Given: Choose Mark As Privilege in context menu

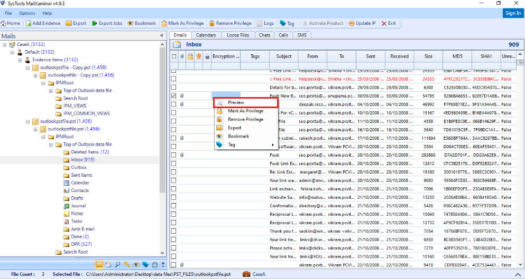Looking at the screenshot, I should [x=246, y=111].
